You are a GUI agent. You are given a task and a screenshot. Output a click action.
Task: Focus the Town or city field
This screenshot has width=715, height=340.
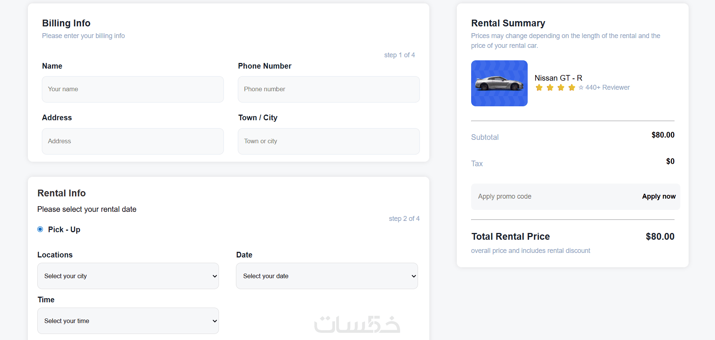click(x=329, y=141)
